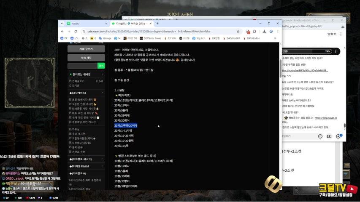Open the blog.naver.com link in chat

click(326, 118)
